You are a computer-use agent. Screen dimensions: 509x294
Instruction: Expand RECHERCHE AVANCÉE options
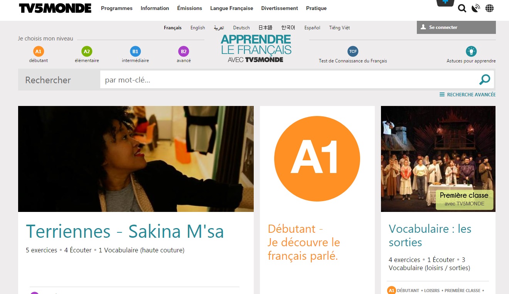[468, 94]
